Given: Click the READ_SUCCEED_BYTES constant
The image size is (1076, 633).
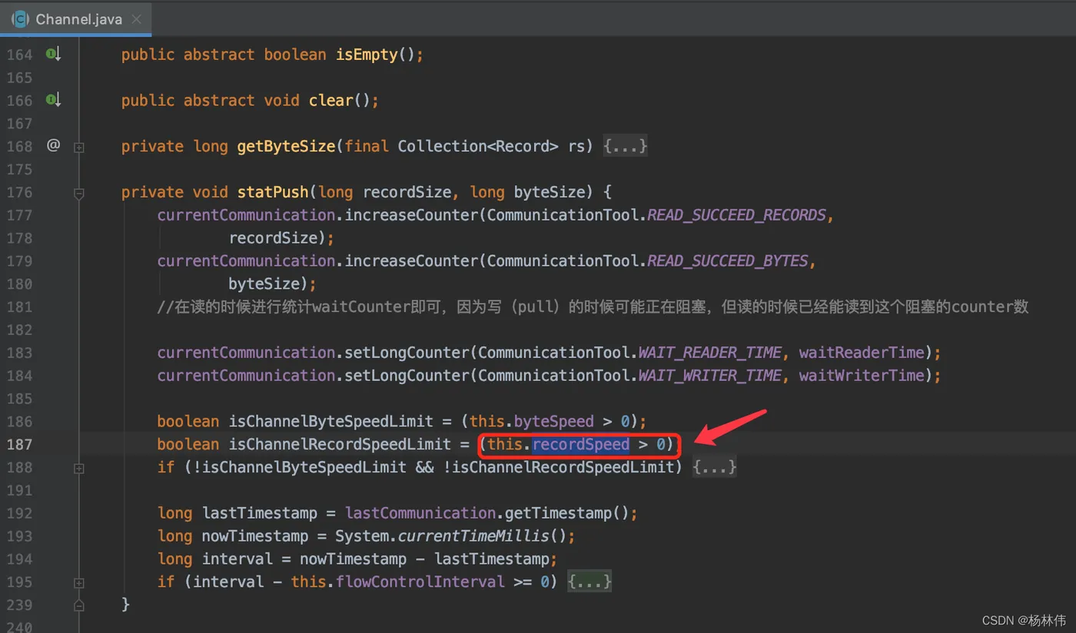Looking at the screenshot, I should 728,261.
